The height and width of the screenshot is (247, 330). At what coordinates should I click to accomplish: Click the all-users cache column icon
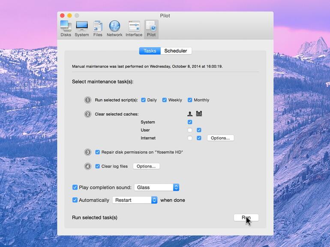(x=199, y=114)
